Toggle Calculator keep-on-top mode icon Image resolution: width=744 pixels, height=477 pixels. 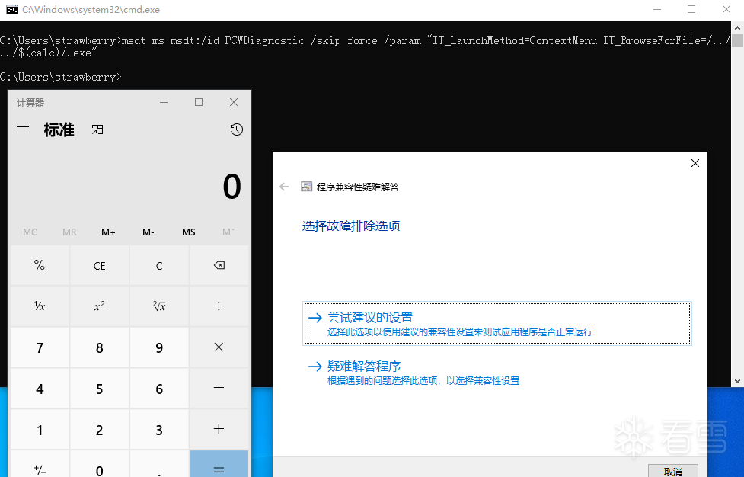pos(97,130)
